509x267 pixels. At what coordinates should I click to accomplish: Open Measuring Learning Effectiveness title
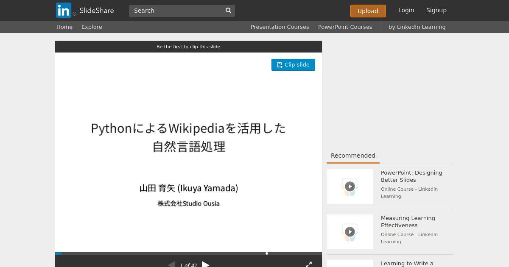408,222
